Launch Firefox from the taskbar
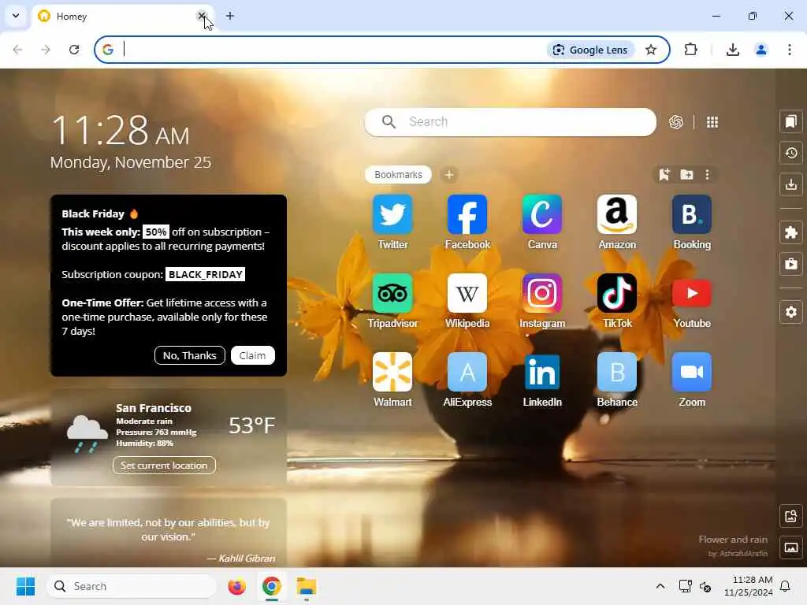Viewport: 807px width, 605px height. [x=236, y=586]
